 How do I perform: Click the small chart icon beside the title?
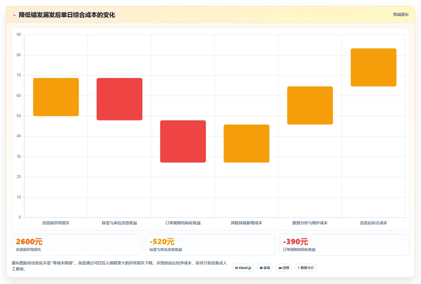14,15
